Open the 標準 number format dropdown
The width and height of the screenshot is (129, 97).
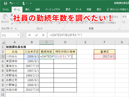(125, 17)
